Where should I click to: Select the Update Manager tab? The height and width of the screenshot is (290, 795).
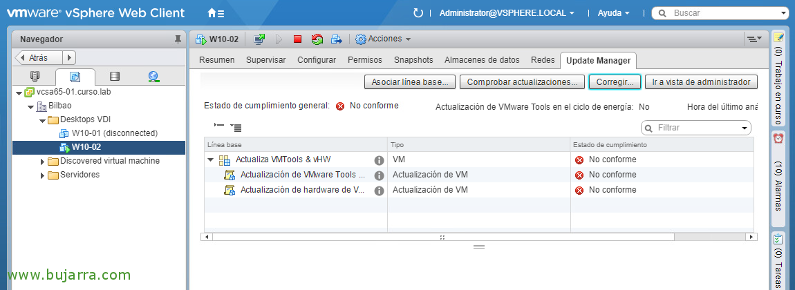(598, 60)
